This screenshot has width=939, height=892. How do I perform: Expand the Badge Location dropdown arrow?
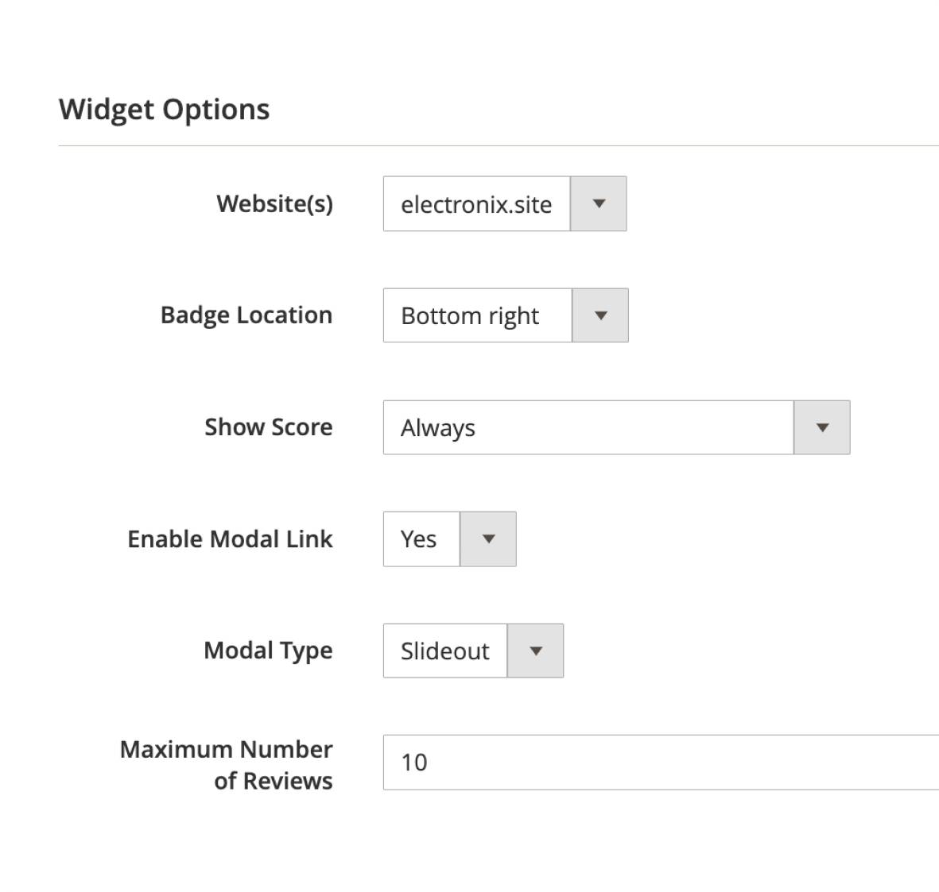point(600,315)
